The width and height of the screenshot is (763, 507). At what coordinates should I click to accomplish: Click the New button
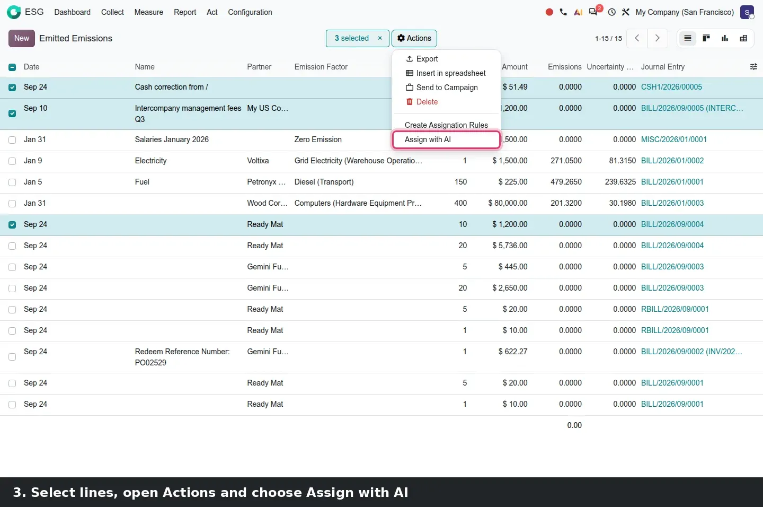pos(22,38)
